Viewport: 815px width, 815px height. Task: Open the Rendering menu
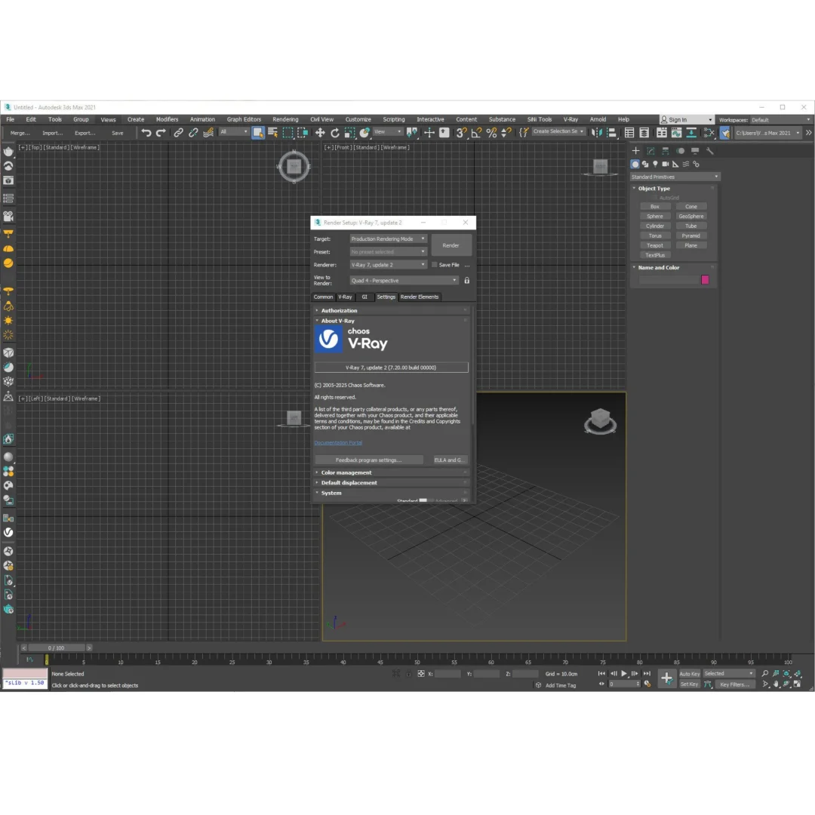(285, 119)
